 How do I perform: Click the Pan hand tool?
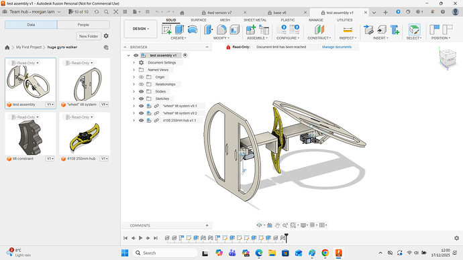coord(277,225)
